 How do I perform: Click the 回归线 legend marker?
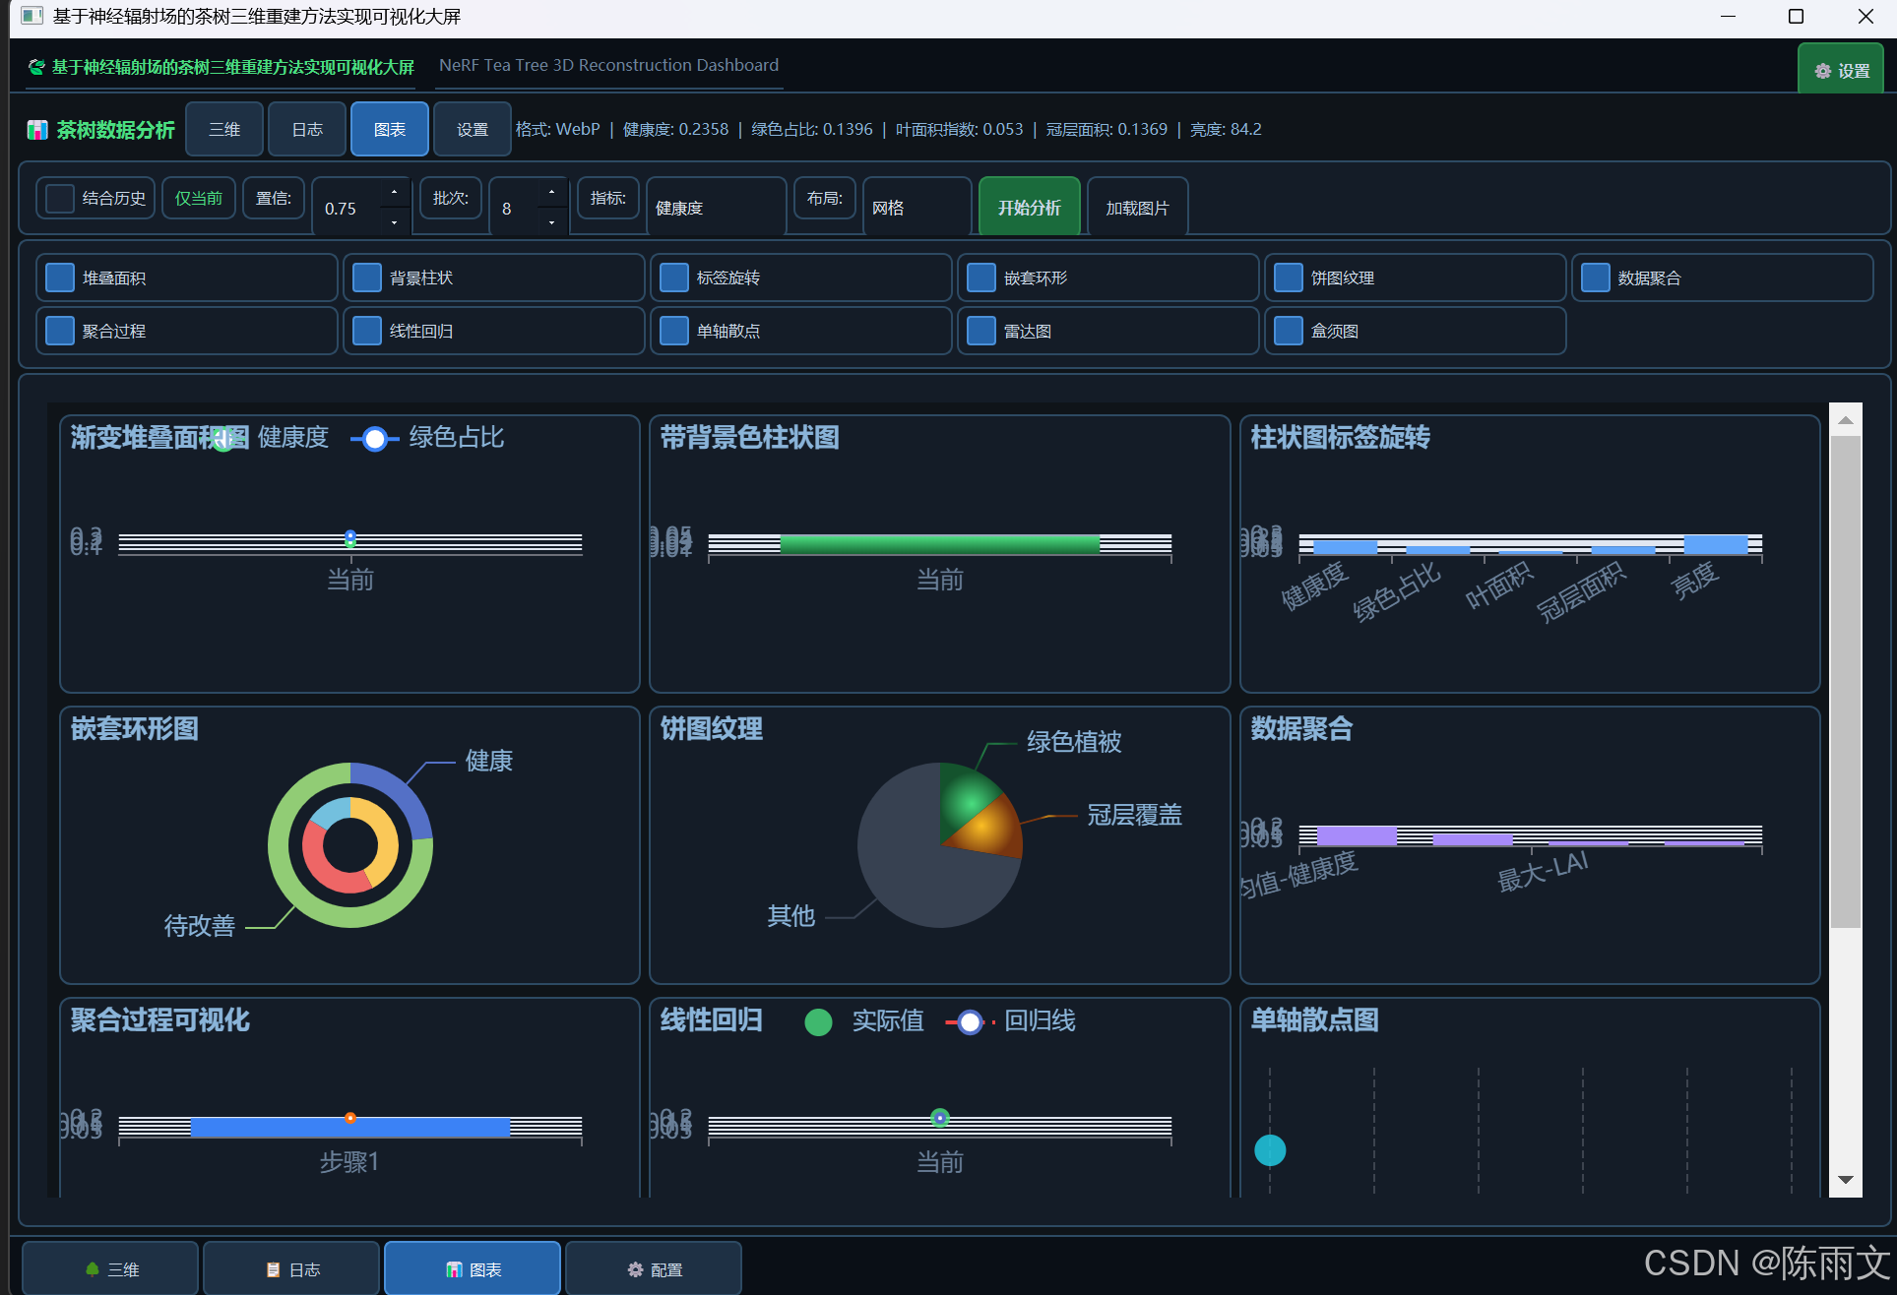pos(971,1022)
